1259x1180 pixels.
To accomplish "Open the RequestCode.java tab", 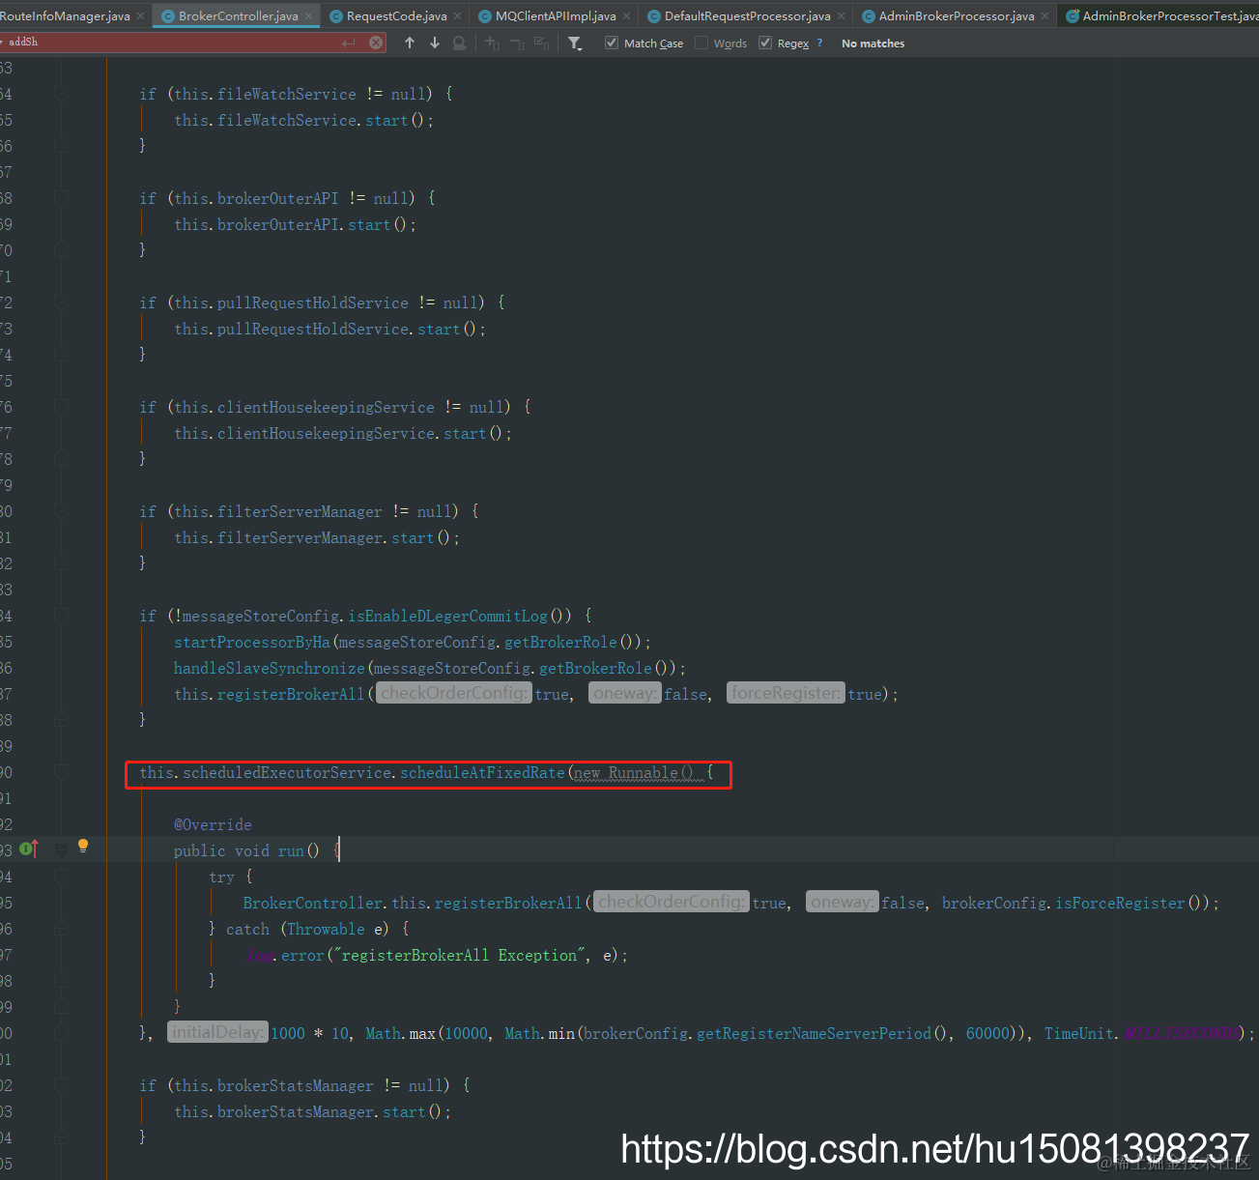I will pos(396,15).
